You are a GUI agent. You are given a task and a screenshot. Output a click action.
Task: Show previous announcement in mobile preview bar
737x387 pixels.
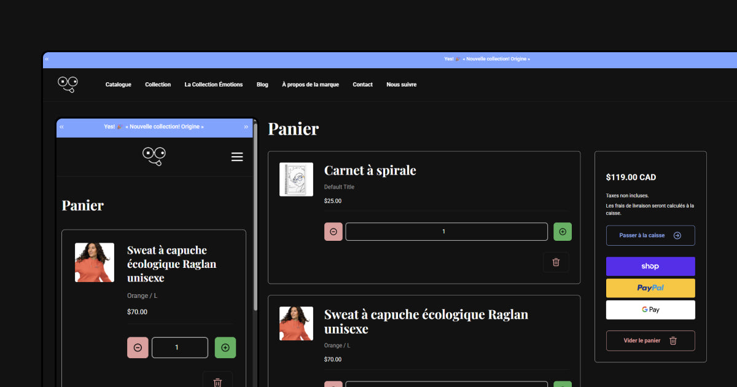click(x=61, y=127)
